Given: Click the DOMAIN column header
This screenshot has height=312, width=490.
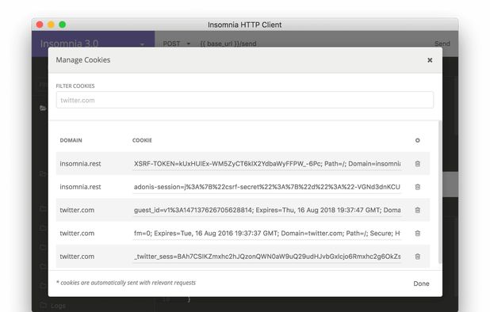Looking at the screenshot, I should pos(71,140).
